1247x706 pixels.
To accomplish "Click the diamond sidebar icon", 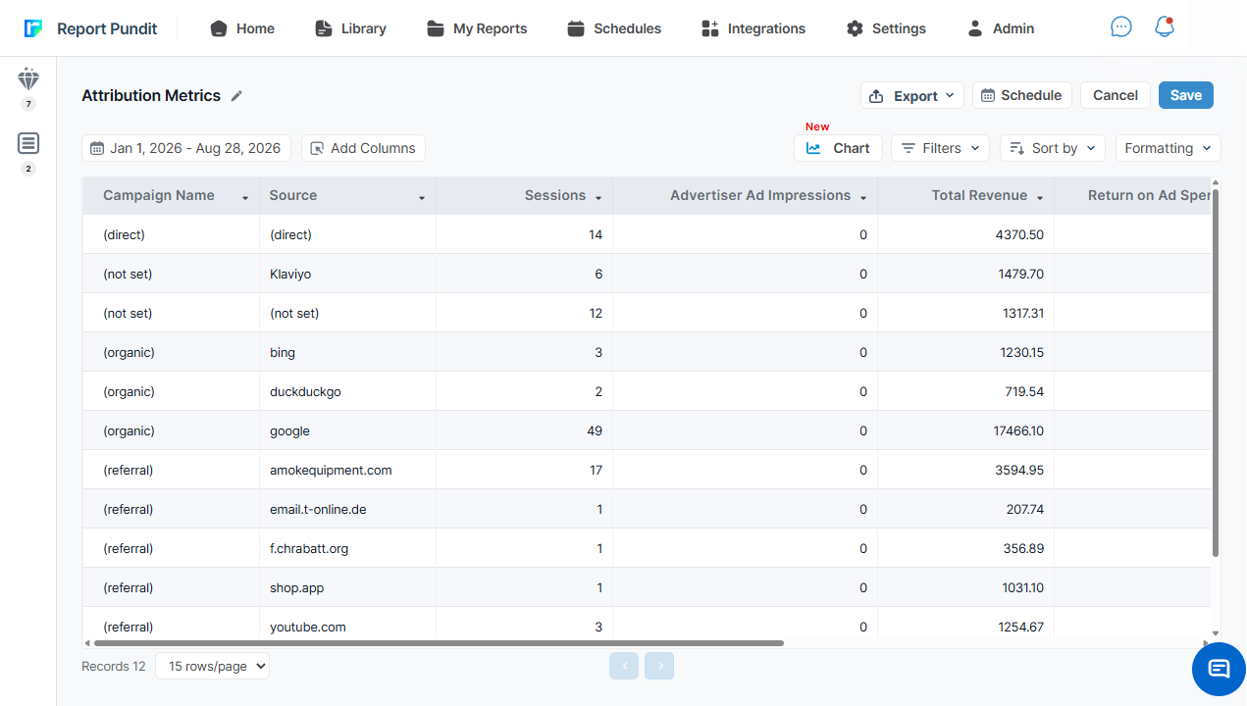I will click(28, 80).
